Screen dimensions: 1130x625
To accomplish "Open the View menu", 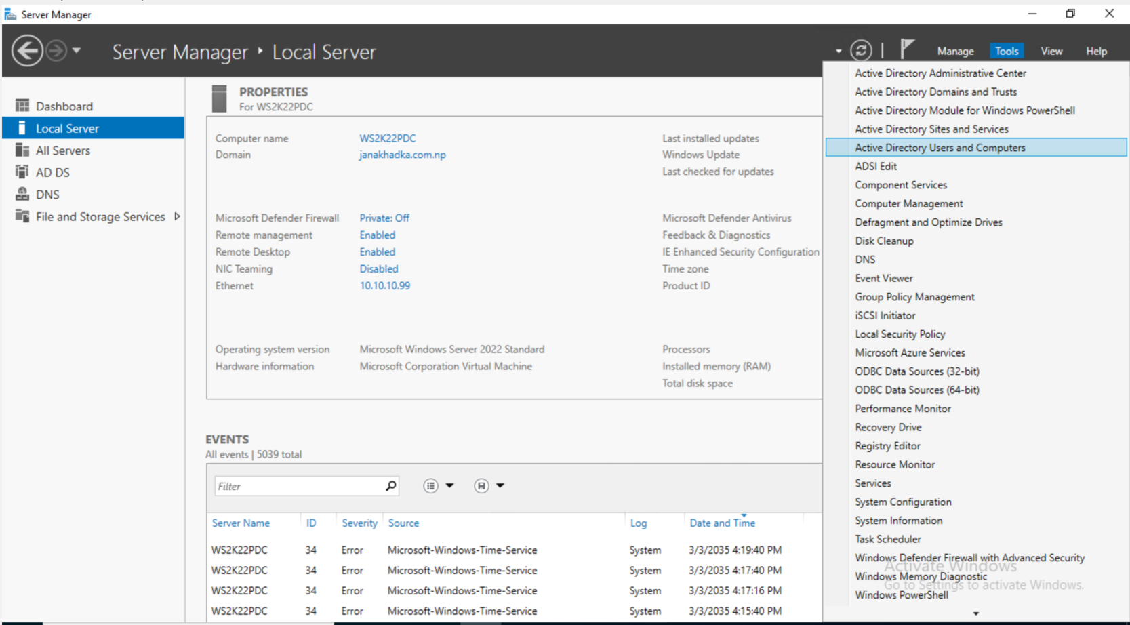I will click(1051, 52).
